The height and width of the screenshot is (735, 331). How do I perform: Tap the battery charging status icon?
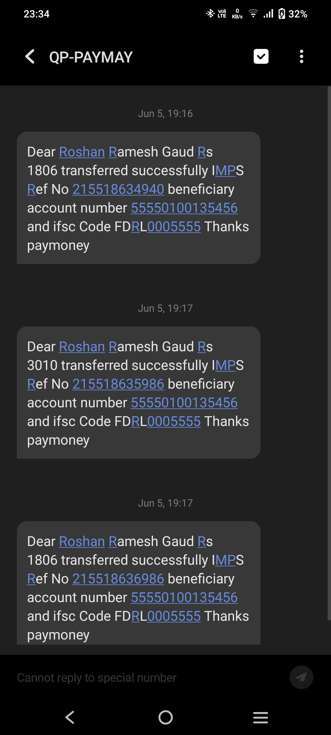(282, 14)
